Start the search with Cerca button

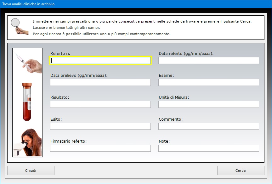[x=241, y=171]
